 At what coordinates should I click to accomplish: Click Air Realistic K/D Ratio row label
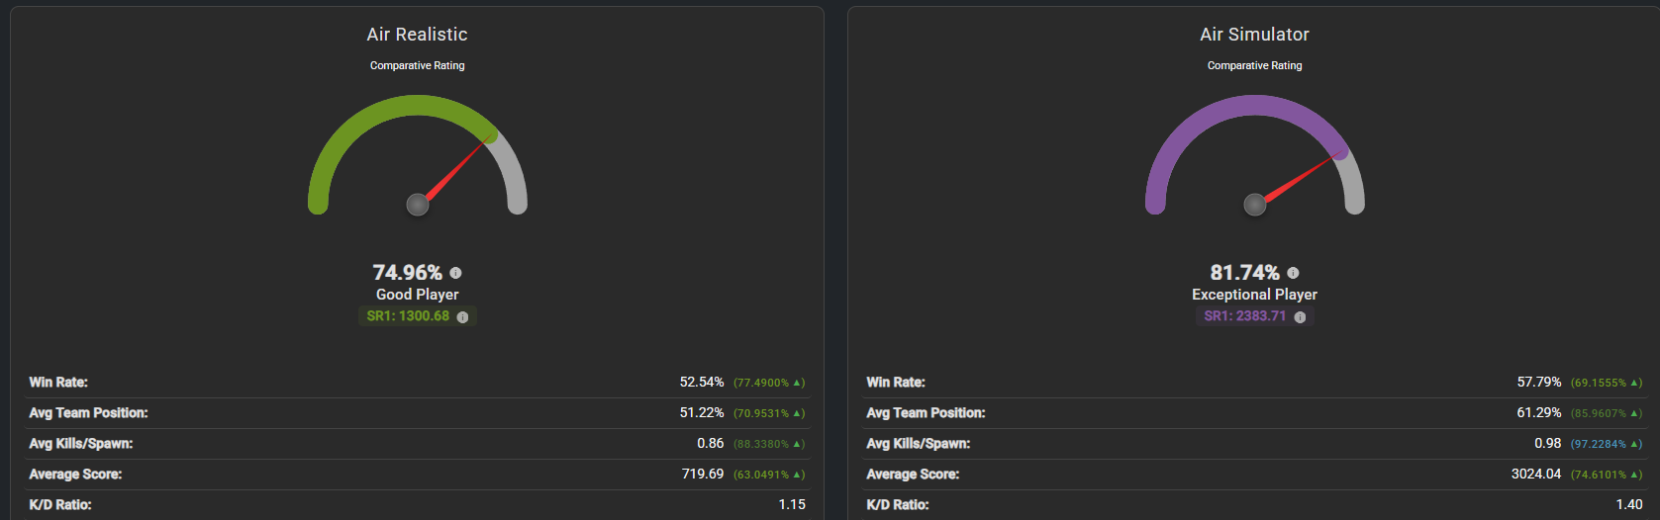(60, 505)
